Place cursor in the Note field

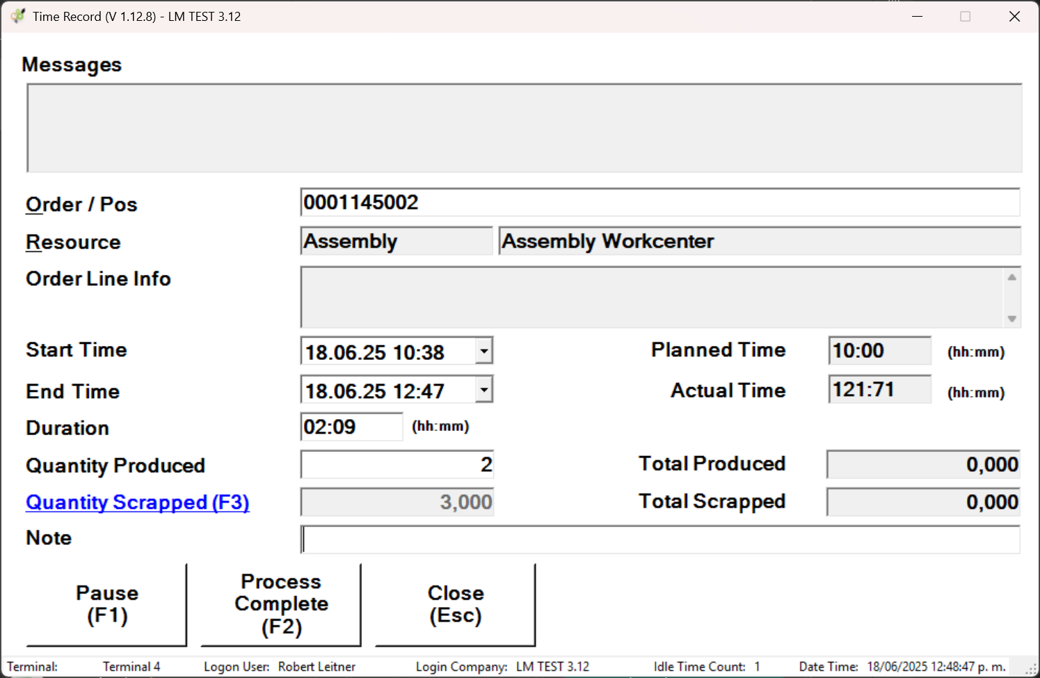click(661, 539)
